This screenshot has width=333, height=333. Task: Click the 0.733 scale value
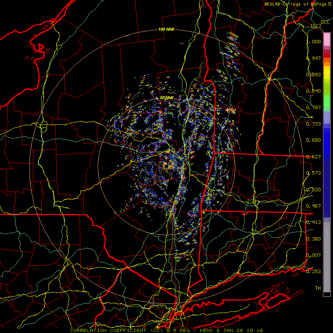tap(313, 124)
